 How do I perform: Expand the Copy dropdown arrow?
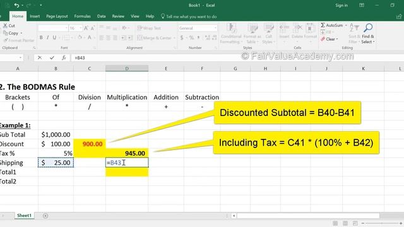(21, 33)
